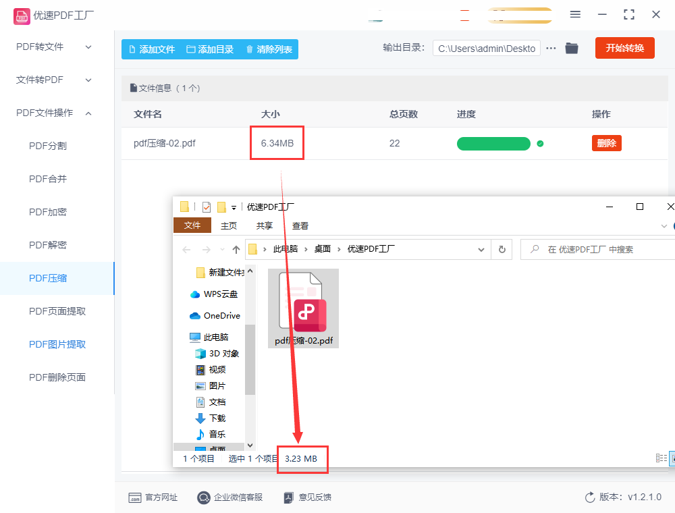Click the search box 在 优速PDF工厂 中搜索

click(597, 250)
